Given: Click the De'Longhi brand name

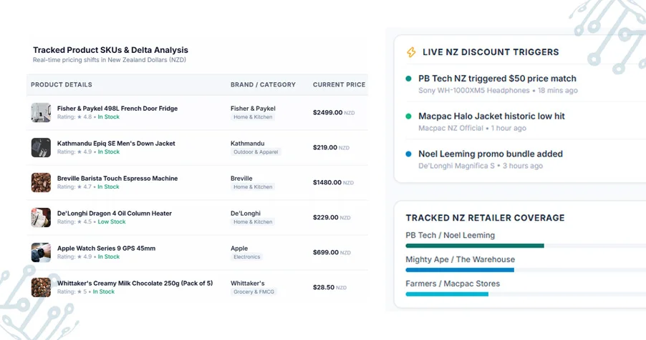Looking at the screenshot, I should [x=246, y=214].
